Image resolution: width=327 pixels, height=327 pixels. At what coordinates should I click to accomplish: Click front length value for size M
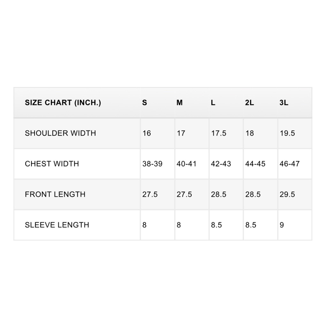[x=184, y=194]
